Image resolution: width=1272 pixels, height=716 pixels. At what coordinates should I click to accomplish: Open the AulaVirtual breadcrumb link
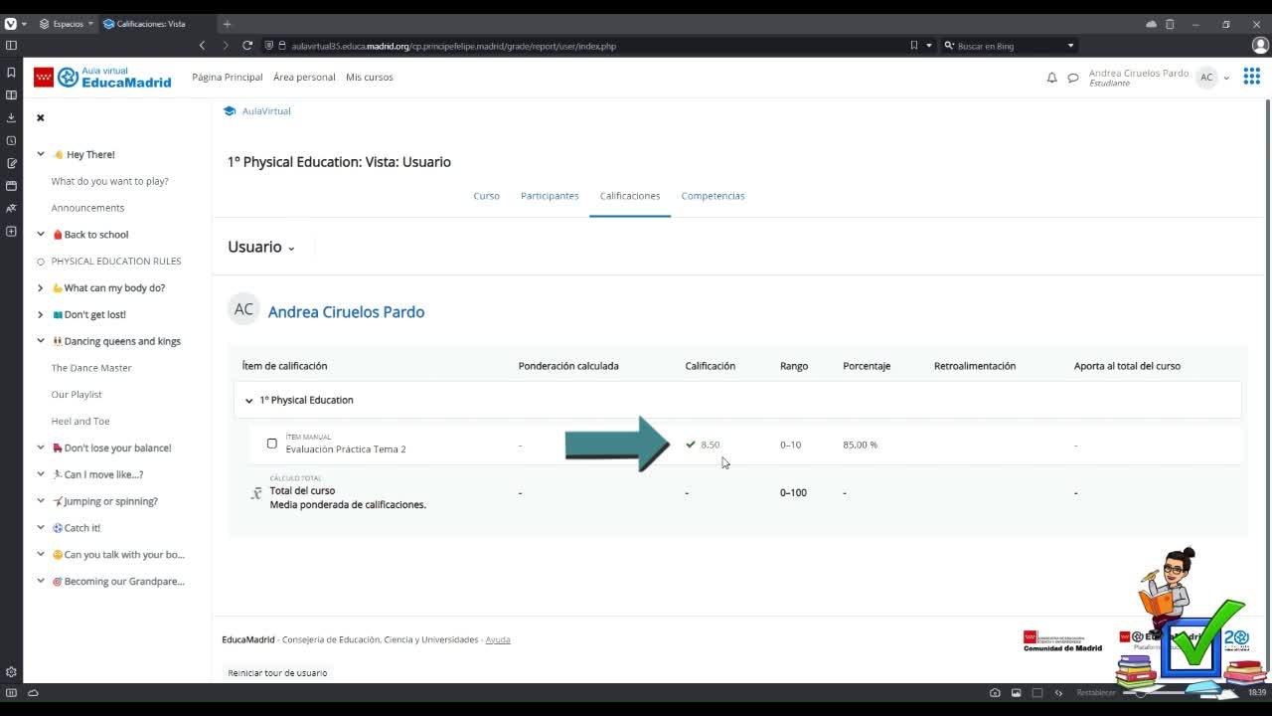tap(266, 111)
